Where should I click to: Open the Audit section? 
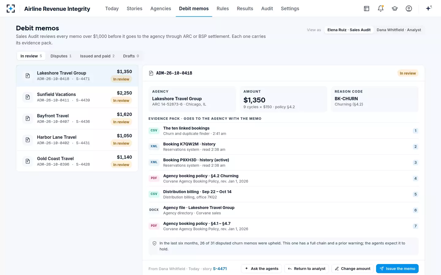[x=267, y=9]
